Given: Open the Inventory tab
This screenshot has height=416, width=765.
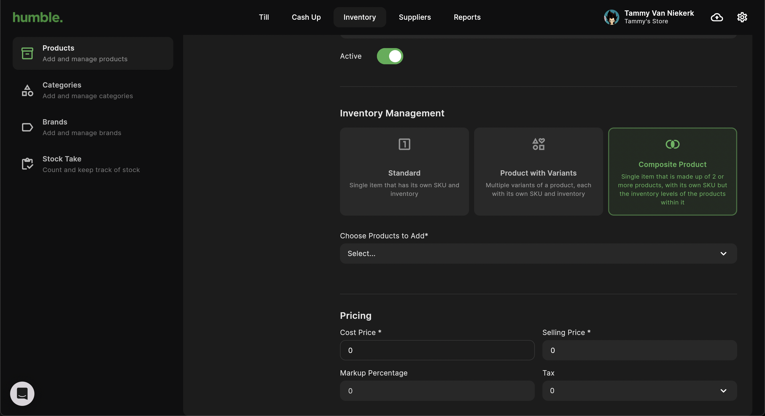Looking at the screenshot, I should pyautogui.click(x=360, y=17).
